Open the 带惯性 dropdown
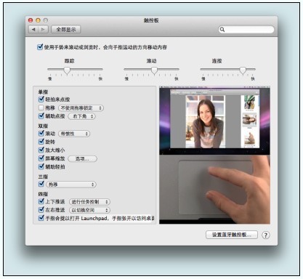Image resolution: width=303 pixels, height=279 pixels. point(74,134)
